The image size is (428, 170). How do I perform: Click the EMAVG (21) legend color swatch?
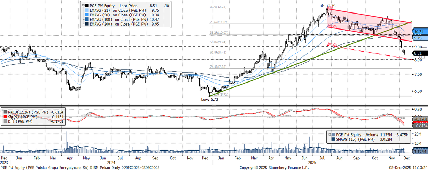click(x=87, y=10)
